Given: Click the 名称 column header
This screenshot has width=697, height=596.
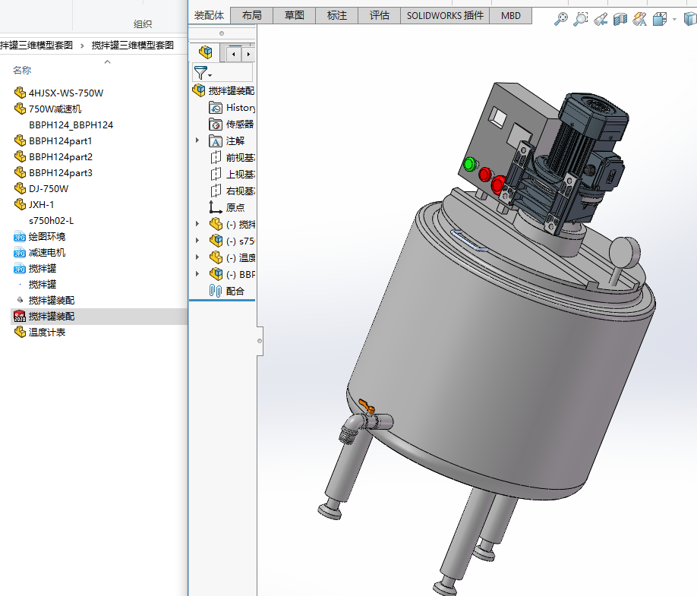Looking at the screenshot, I should [22, 71].
